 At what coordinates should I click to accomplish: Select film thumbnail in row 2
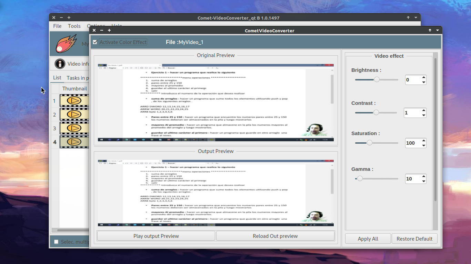[74, 114]
